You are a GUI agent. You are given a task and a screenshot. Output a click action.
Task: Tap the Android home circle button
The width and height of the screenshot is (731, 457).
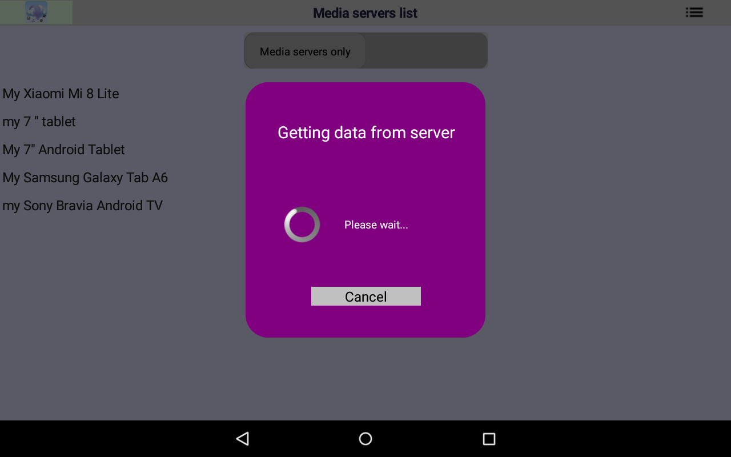click(x=365, y=439)
